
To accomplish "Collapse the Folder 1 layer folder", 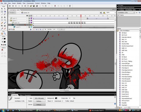I will [x=9, y=21].
